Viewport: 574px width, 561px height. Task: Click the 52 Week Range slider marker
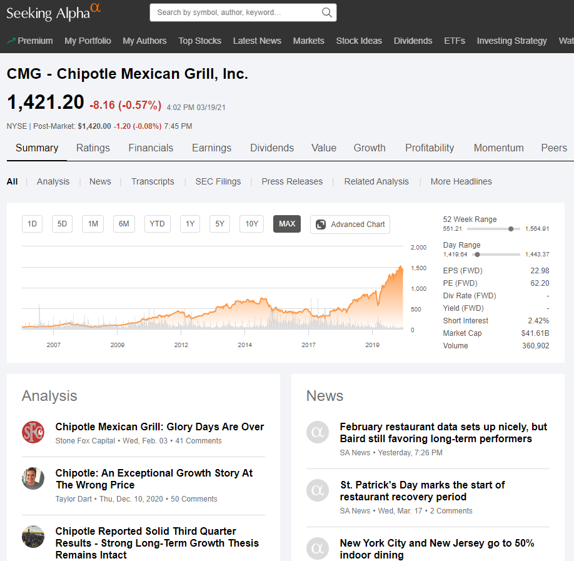pyautogui.click(x=511, y=229)
